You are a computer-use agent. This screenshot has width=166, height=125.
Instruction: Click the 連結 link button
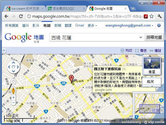point(155,51)
